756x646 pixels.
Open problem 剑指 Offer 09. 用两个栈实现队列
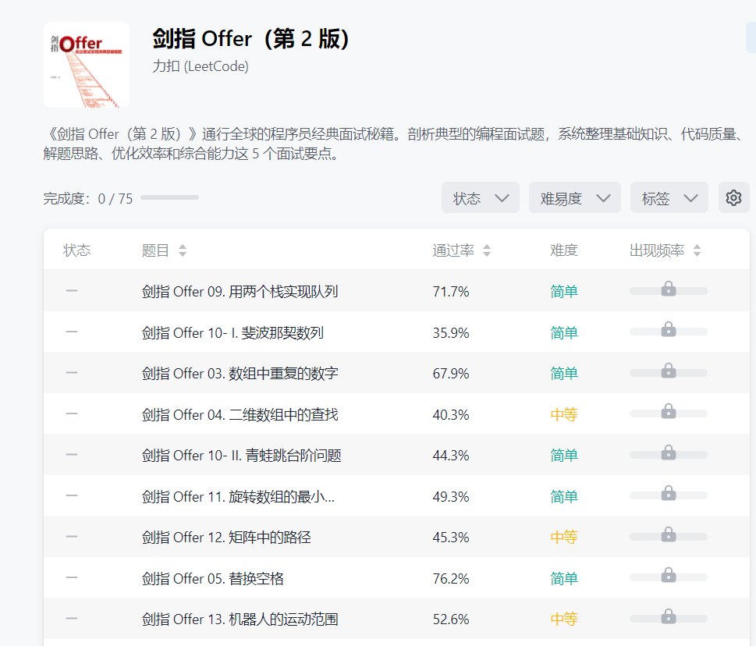coord(240,292)
